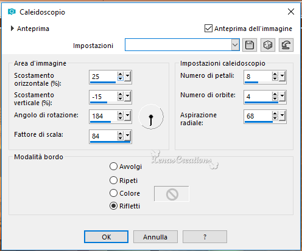
Task: Click the Angolo di rotazione value field
Action: click(104, 116)
